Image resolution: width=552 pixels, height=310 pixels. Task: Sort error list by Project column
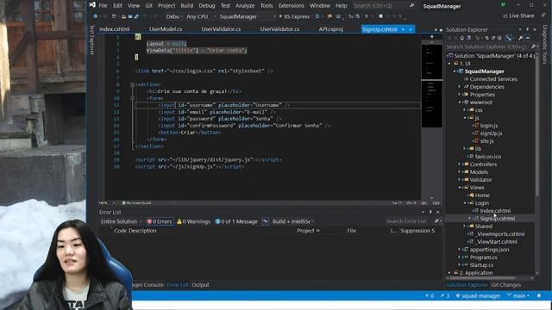coord(308,231)
